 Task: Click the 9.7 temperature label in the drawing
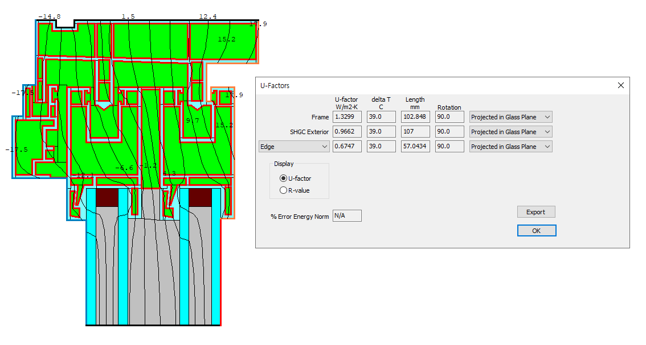(193, 120)
